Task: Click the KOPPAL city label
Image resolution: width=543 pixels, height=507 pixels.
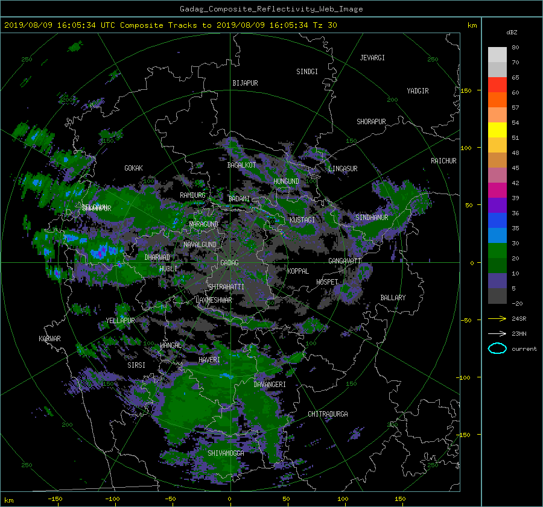Action: coord(298,271)
